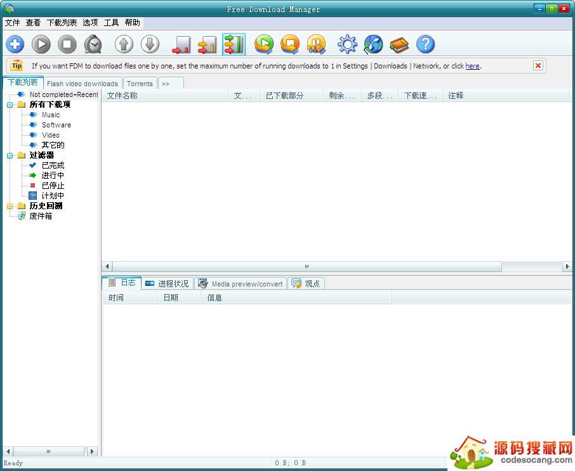Click the move download down arrow icon
Image resolution: width=575 pixels, height=471 pixels.
pos(150,44)
